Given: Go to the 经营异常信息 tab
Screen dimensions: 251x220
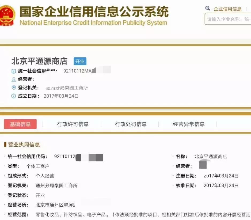Looking at the screenshot, I should tap(189, 124).
